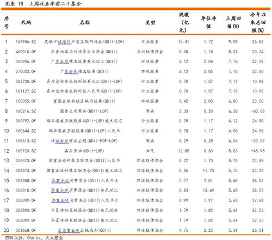Click the -60.08 year-to-date return
The image size is (272, 240).
pyautogui.click(x=258, y=111)
